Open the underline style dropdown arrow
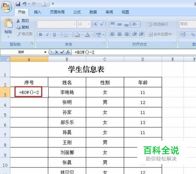 (x=59, y=35)
